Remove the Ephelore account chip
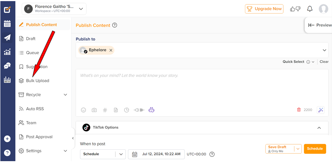 click(x=111, y=50)
